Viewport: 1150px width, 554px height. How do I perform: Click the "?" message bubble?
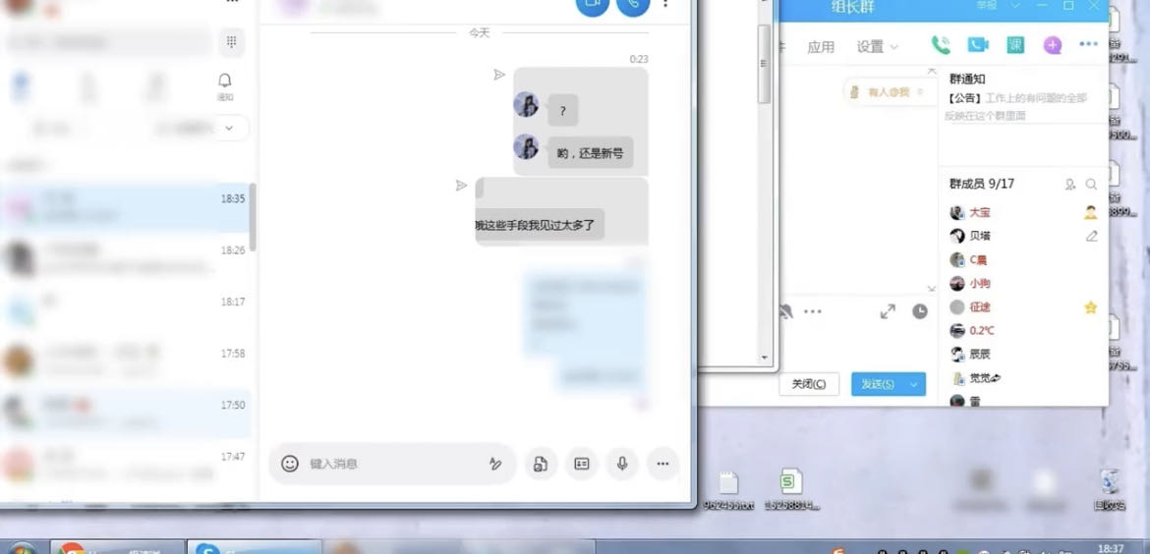562,111
